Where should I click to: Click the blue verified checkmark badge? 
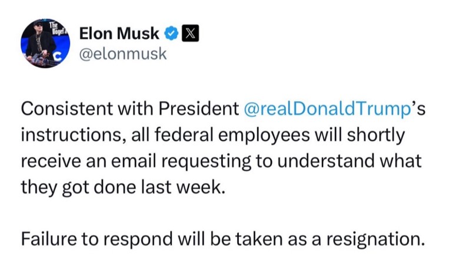[x=171, y=33]
